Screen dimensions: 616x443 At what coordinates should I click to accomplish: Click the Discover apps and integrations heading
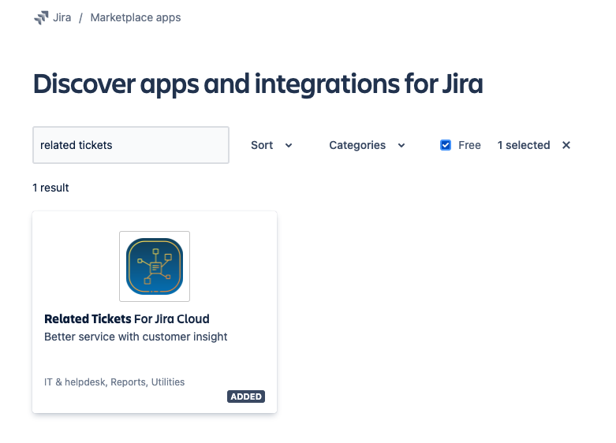(x=257, y=84)
